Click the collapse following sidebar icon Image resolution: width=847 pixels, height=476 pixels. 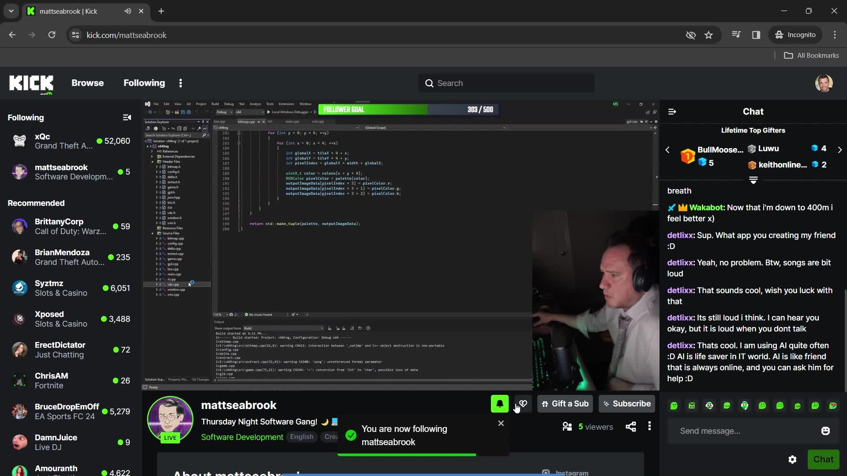pos(127,117)
